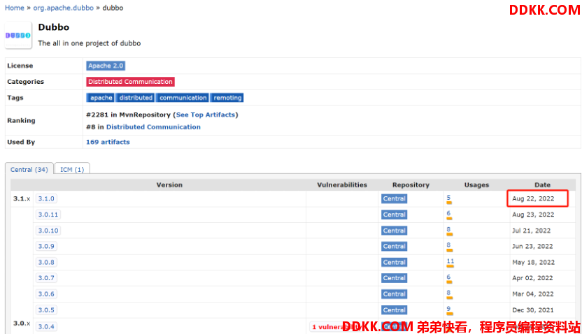Open version 3.0.8
Viewport: 582px width, 334px height.
46,262
